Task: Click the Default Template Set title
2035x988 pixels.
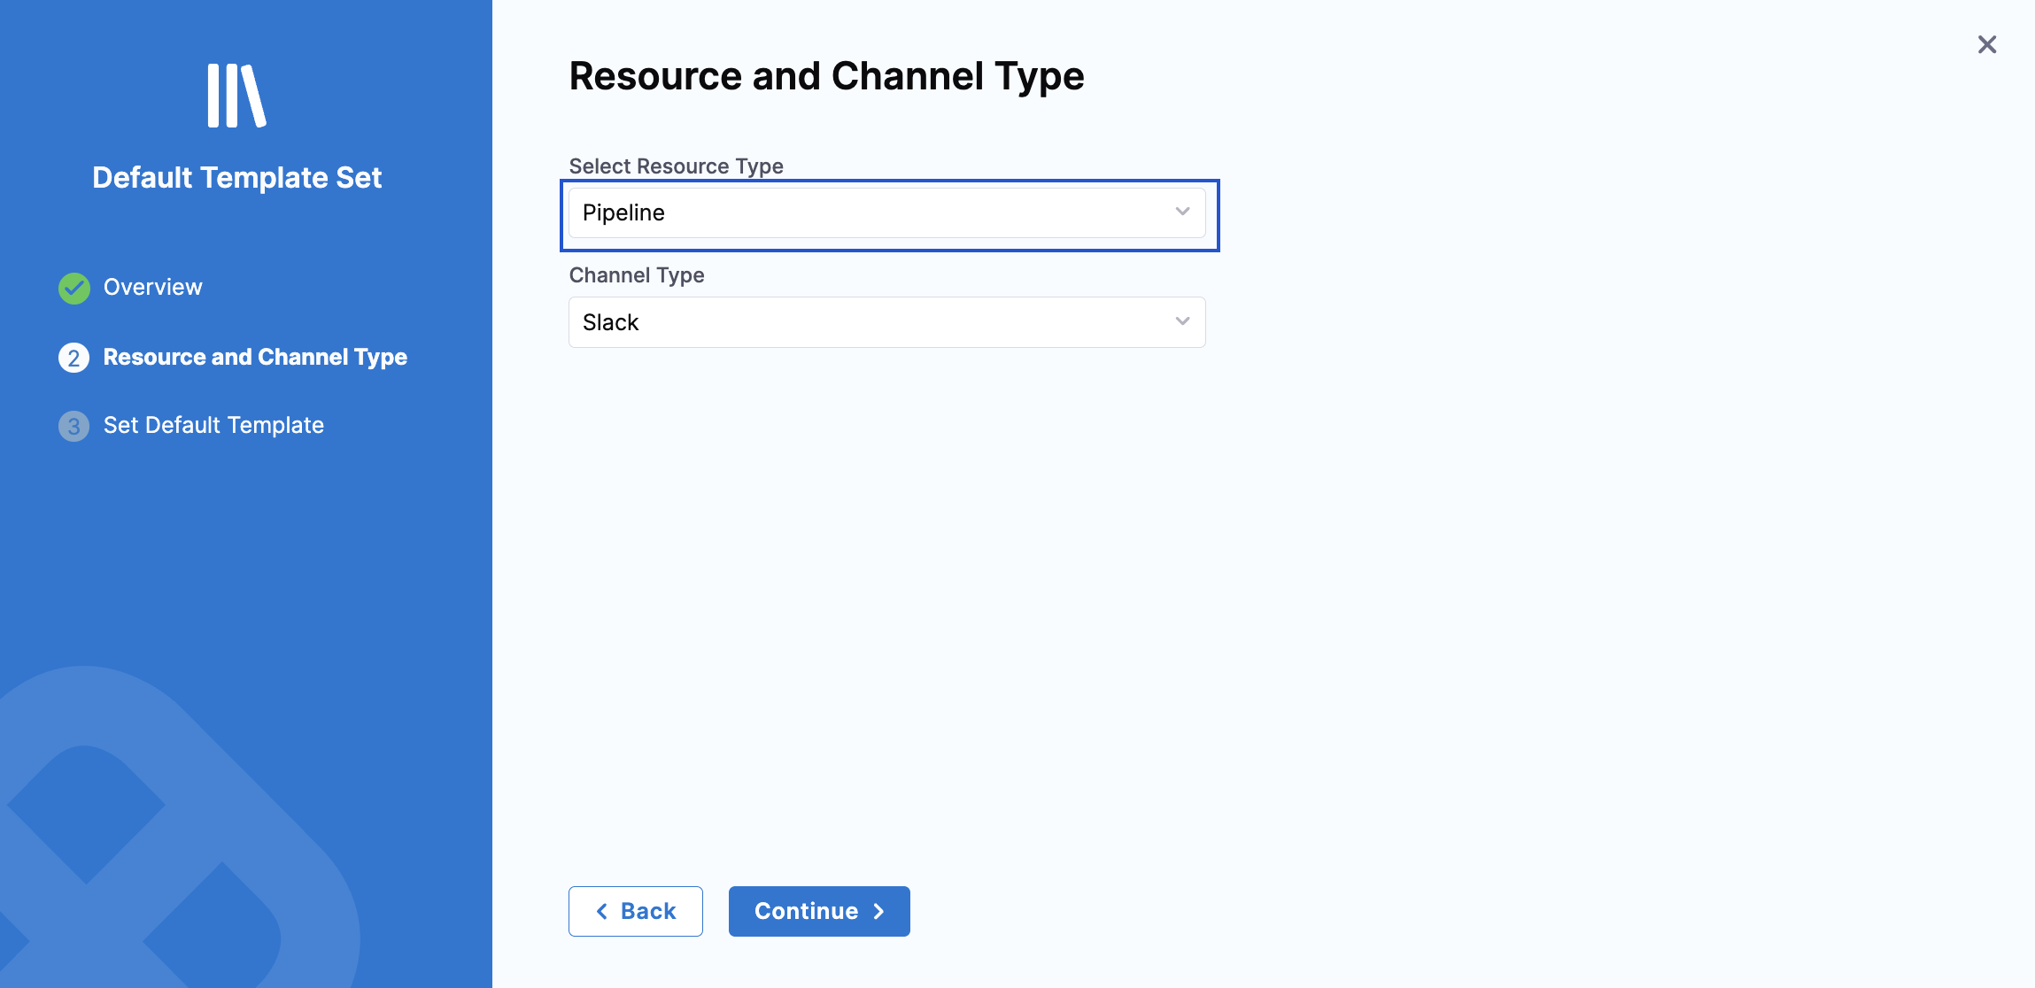Action: coord(237,177)
